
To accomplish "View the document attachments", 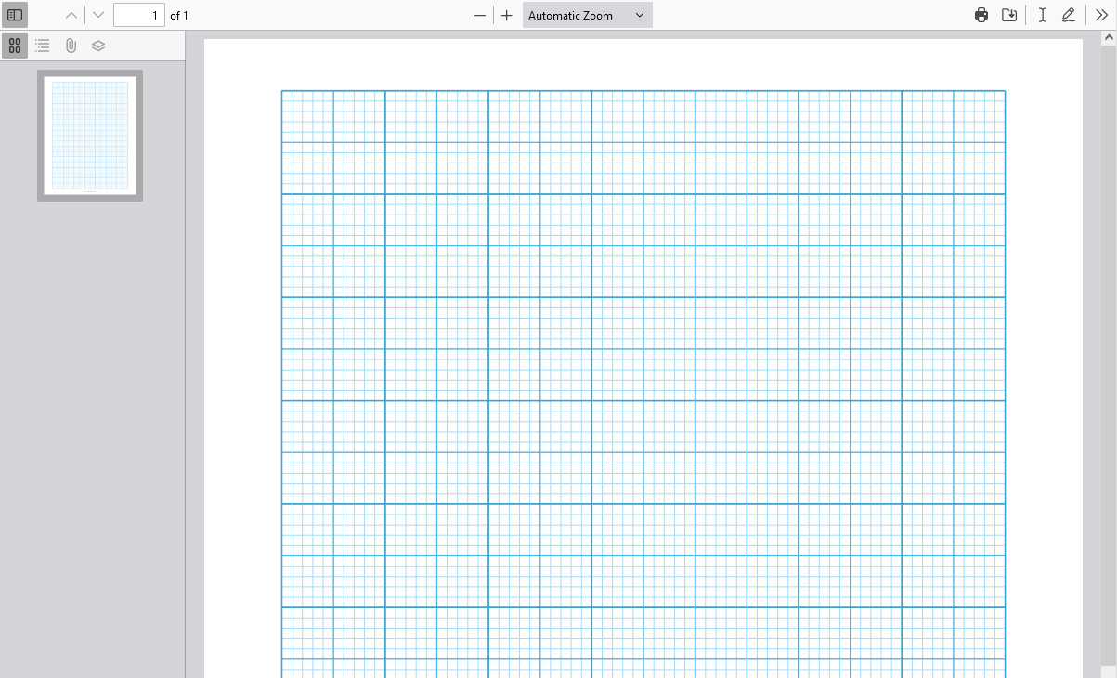I will click(71, 45).
